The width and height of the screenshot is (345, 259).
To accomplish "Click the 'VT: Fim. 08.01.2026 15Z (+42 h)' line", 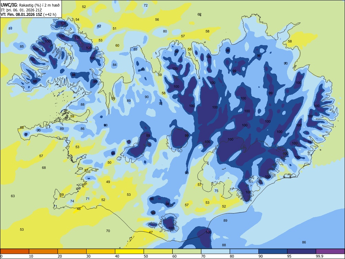I will pos(28,15).
